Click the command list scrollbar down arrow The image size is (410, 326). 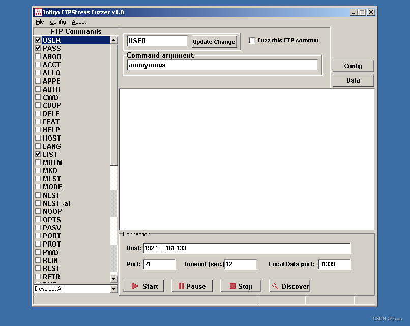[112, 278]
